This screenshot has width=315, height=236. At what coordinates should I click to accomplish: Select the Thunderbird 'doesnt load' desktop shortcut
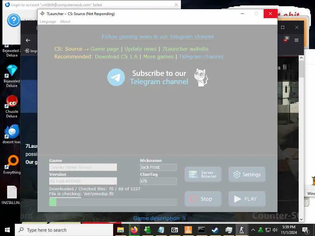click(12, 134)
